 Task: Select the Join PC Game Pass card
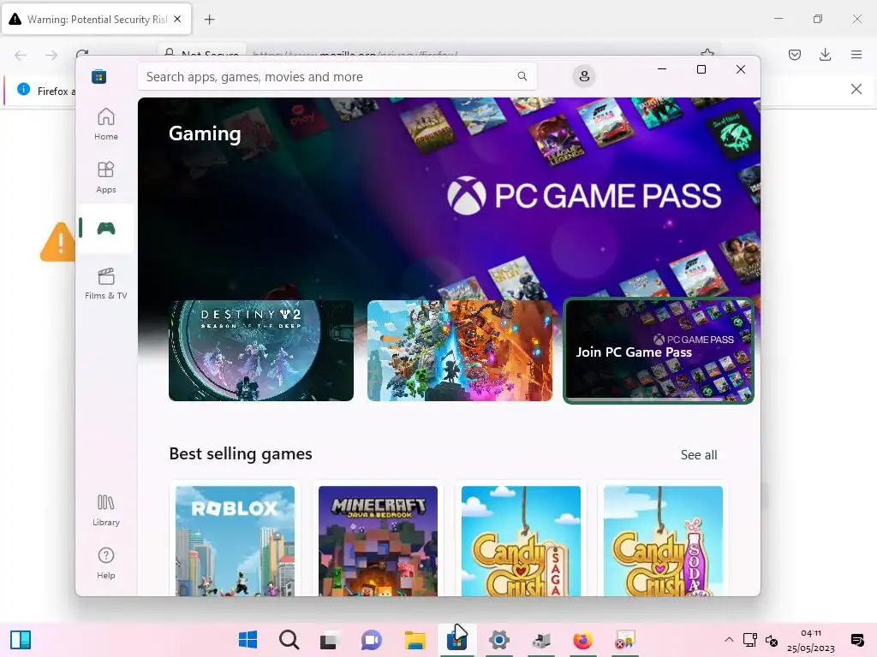click(x=659, y=350)
